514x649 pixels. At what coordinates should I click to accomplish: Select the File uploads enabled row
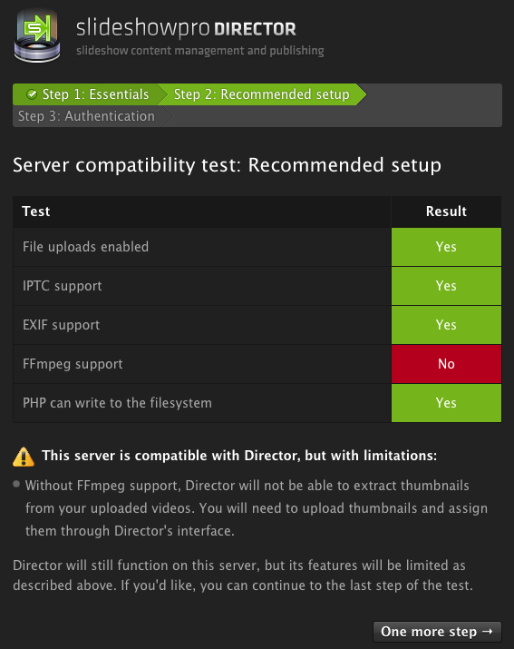(257, 247)
